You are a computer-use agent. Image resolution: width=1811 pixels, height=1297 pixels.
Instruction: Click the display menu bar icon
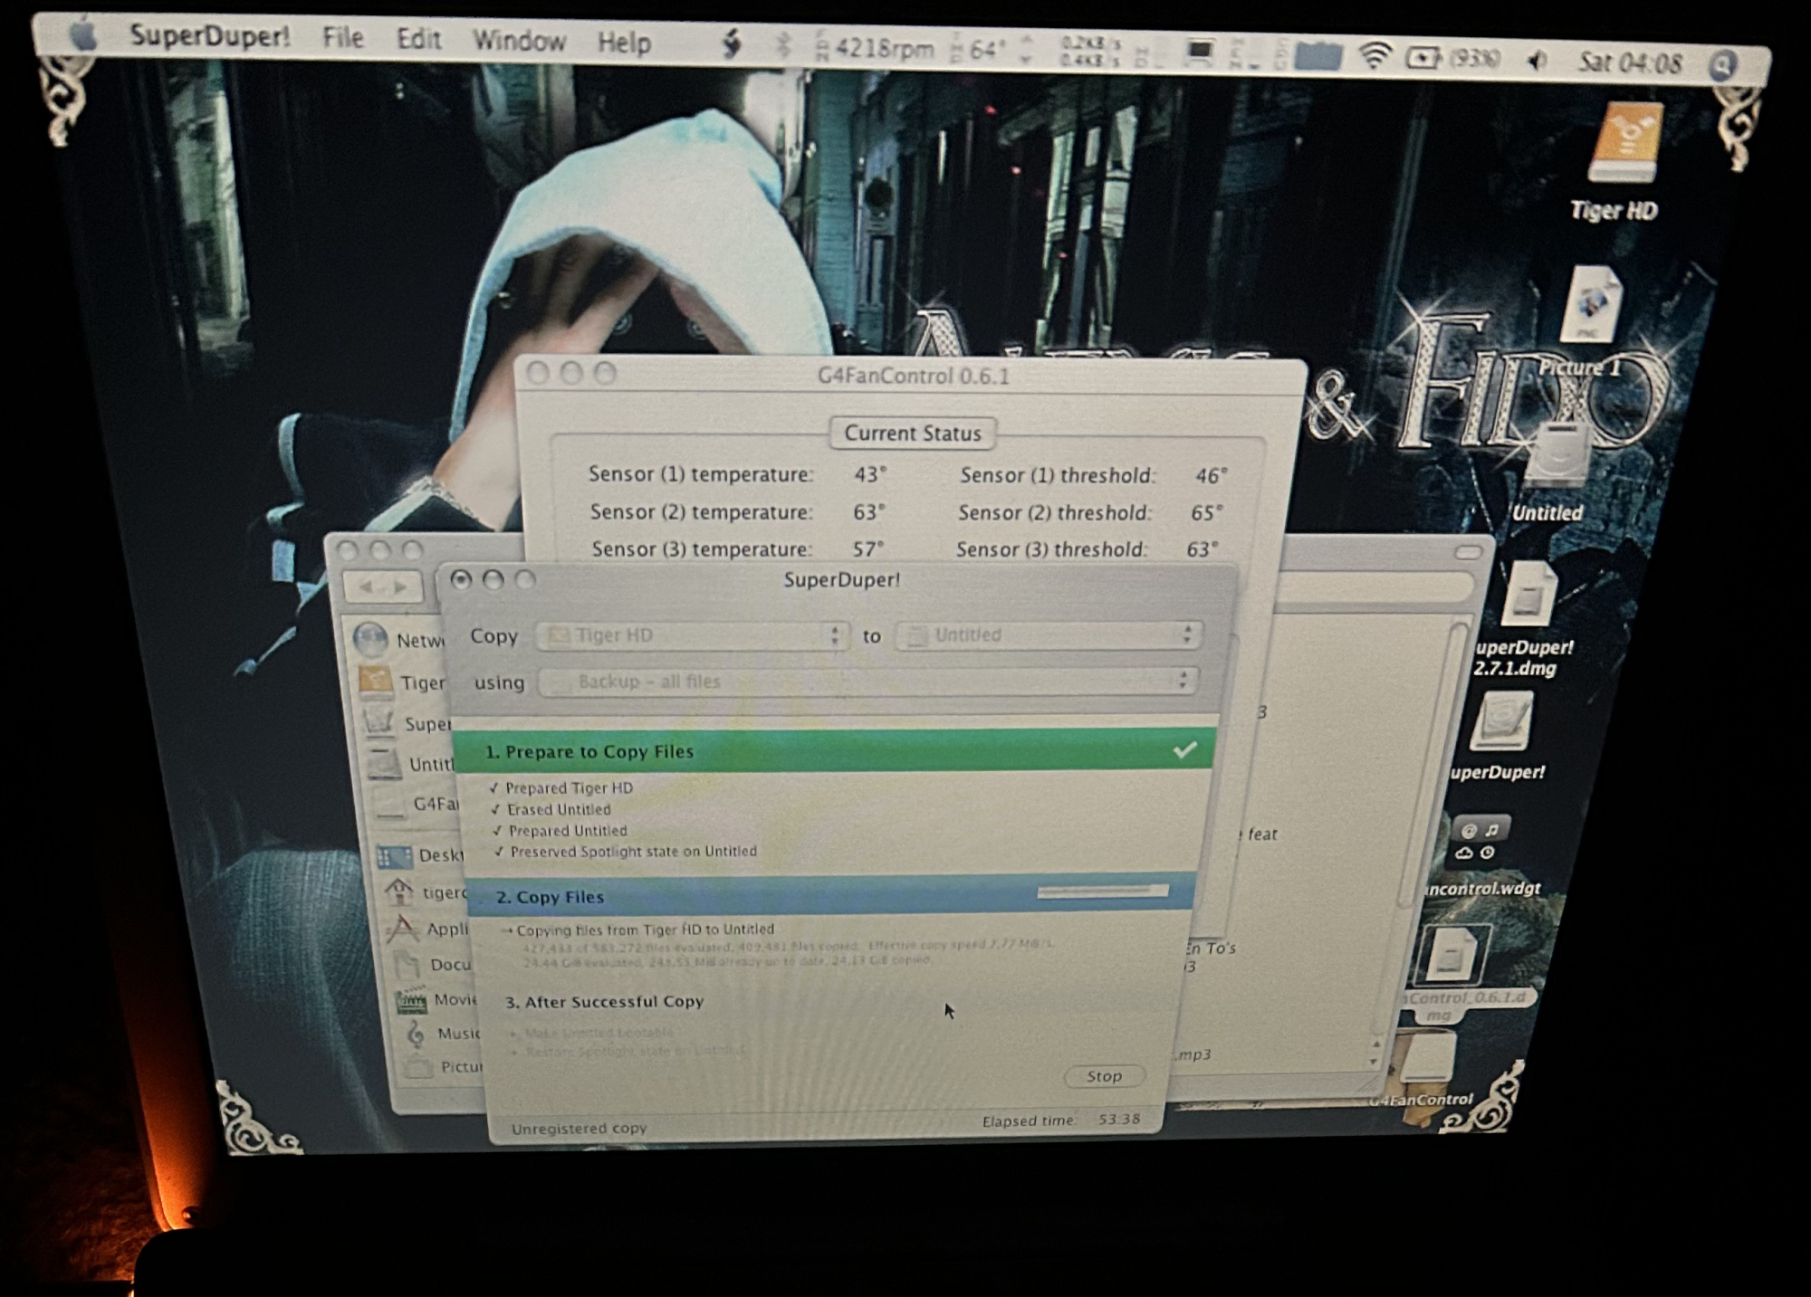tap(1200, 52)
